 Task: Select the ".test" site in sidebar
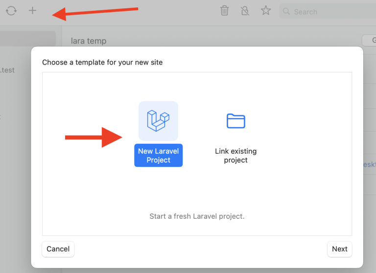coord(8,70)
